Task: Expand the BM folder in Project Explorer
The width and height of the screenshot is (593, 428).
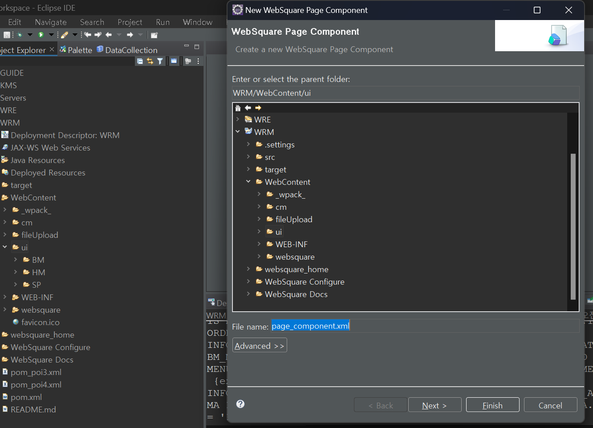Action: pyautogui.click(x=16, y=260)
